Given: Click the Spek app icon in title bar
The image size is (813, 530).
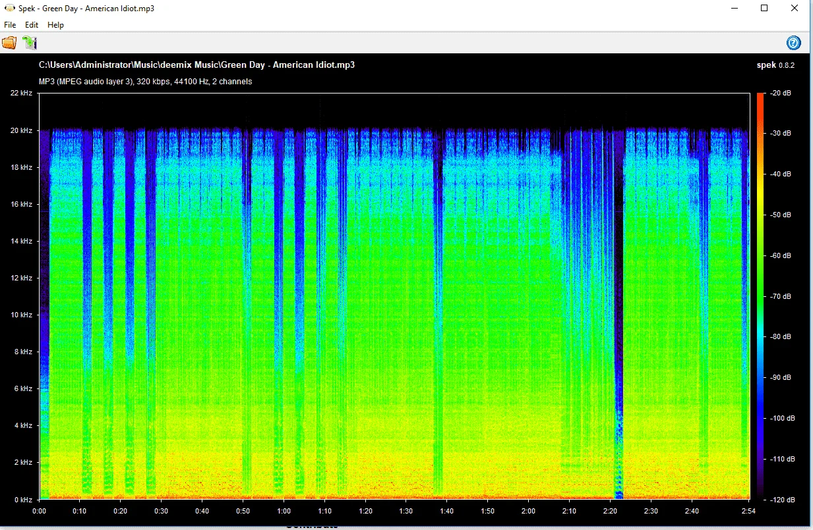Looking at the screenshot, I should tap(9, 8).
